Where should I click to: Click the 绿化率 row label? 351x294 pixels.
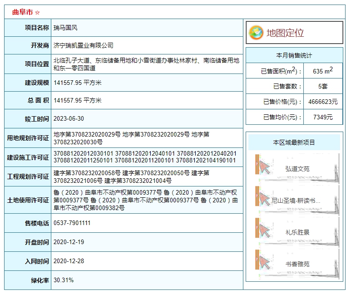(x=40, y=280)
